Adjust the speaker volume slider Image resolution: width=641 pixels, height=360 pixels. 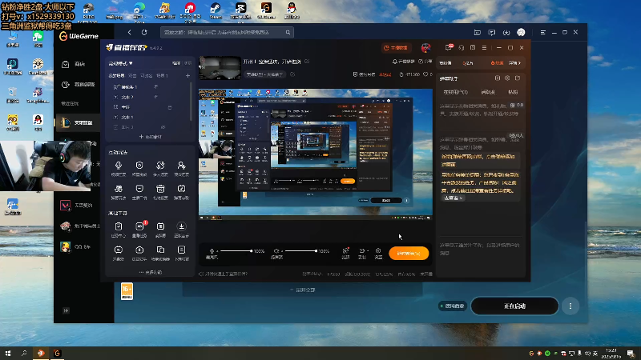coord(301,251)
